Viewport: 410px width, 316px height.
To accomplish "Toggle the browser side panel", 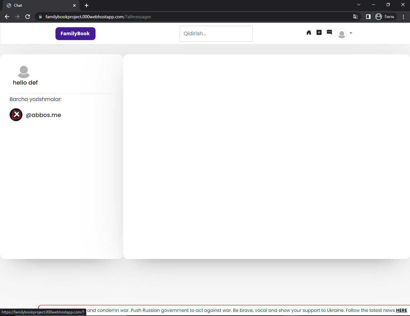I will pyautogui.click(x=368, y=17).
